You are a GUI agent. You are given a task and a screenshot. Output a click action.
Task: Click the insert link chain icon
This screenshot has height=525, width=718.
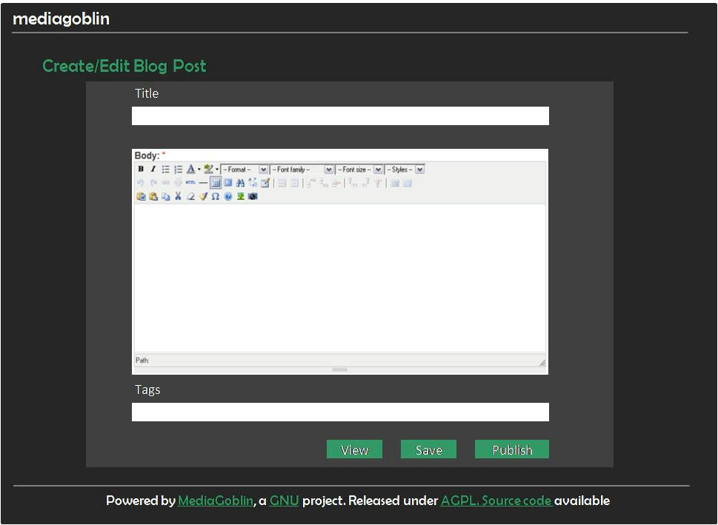point(166,183)
